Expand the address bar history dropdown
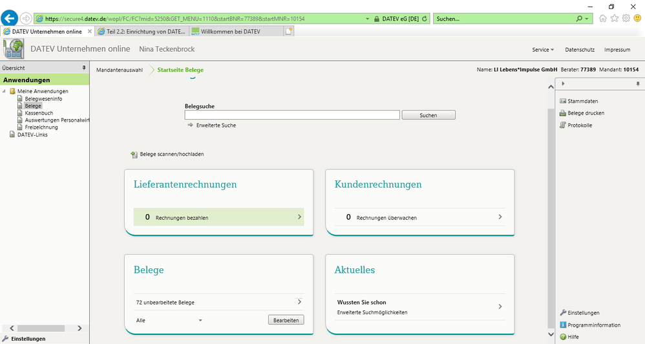This screenshot has height=344, width=645. (367, 19)
